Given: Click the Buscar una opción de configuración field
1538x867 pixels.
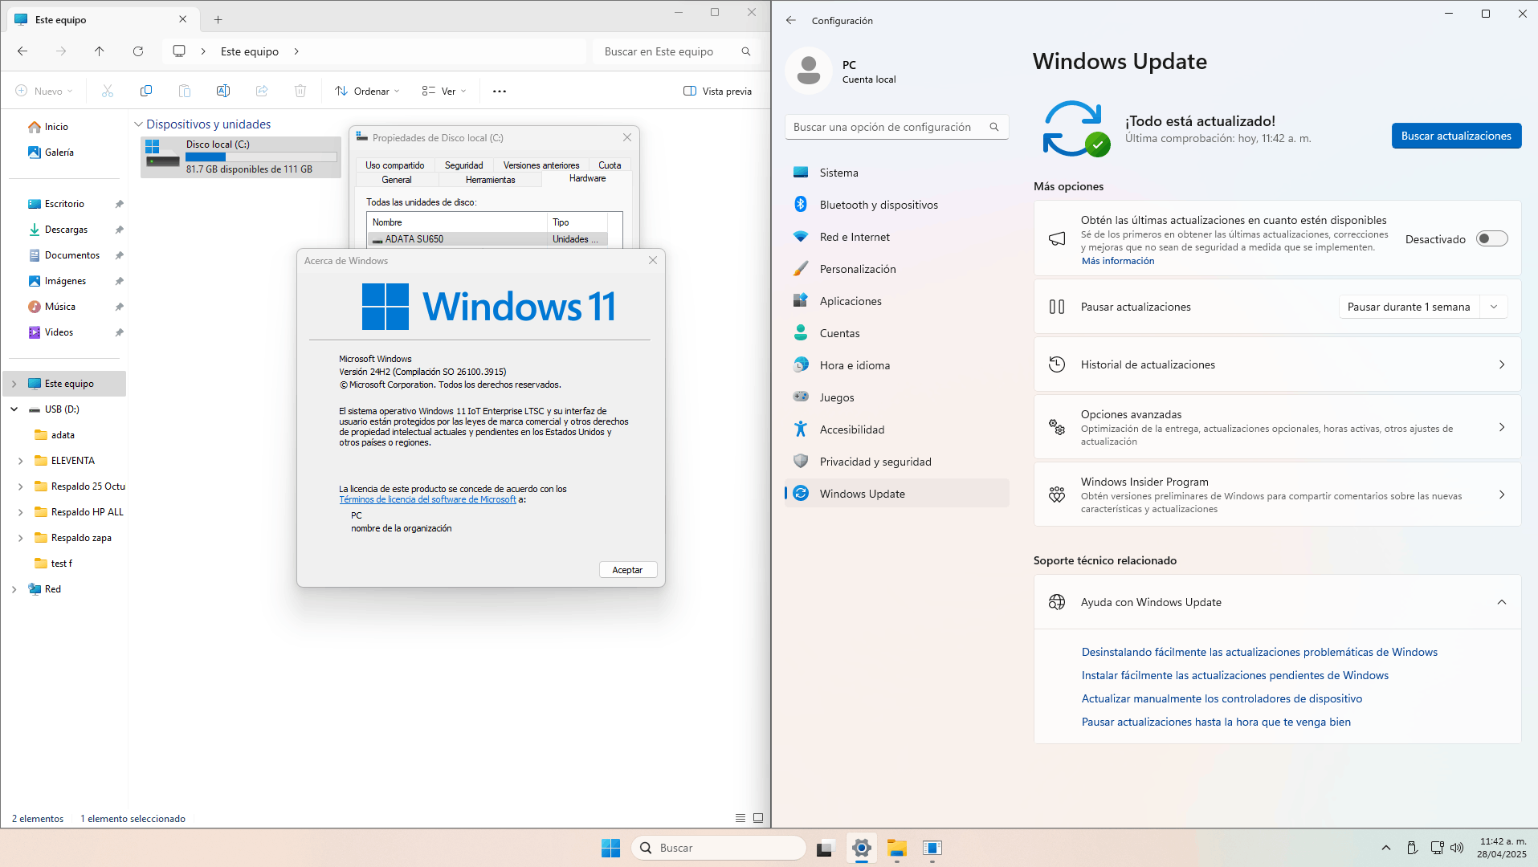Looking at the screenshot, I should click(x=896, y=127).
